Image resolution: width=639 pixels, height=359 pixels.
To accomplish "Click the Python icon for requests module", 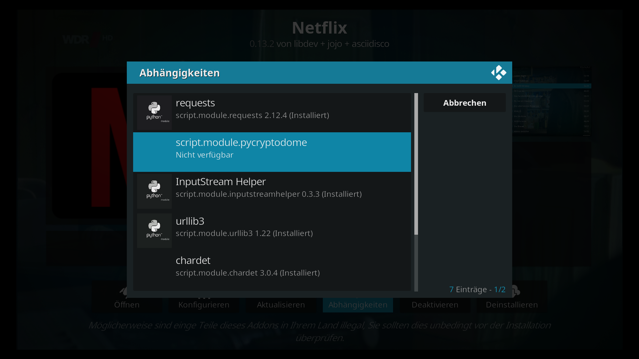I will point(154,112).
